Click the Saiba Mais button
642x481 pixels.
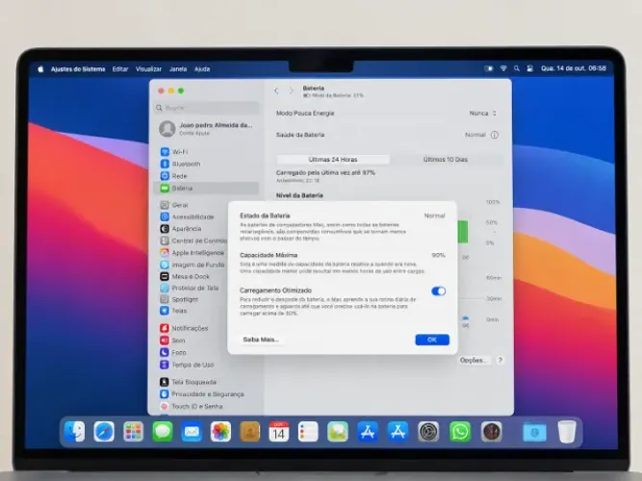point(261,340)
